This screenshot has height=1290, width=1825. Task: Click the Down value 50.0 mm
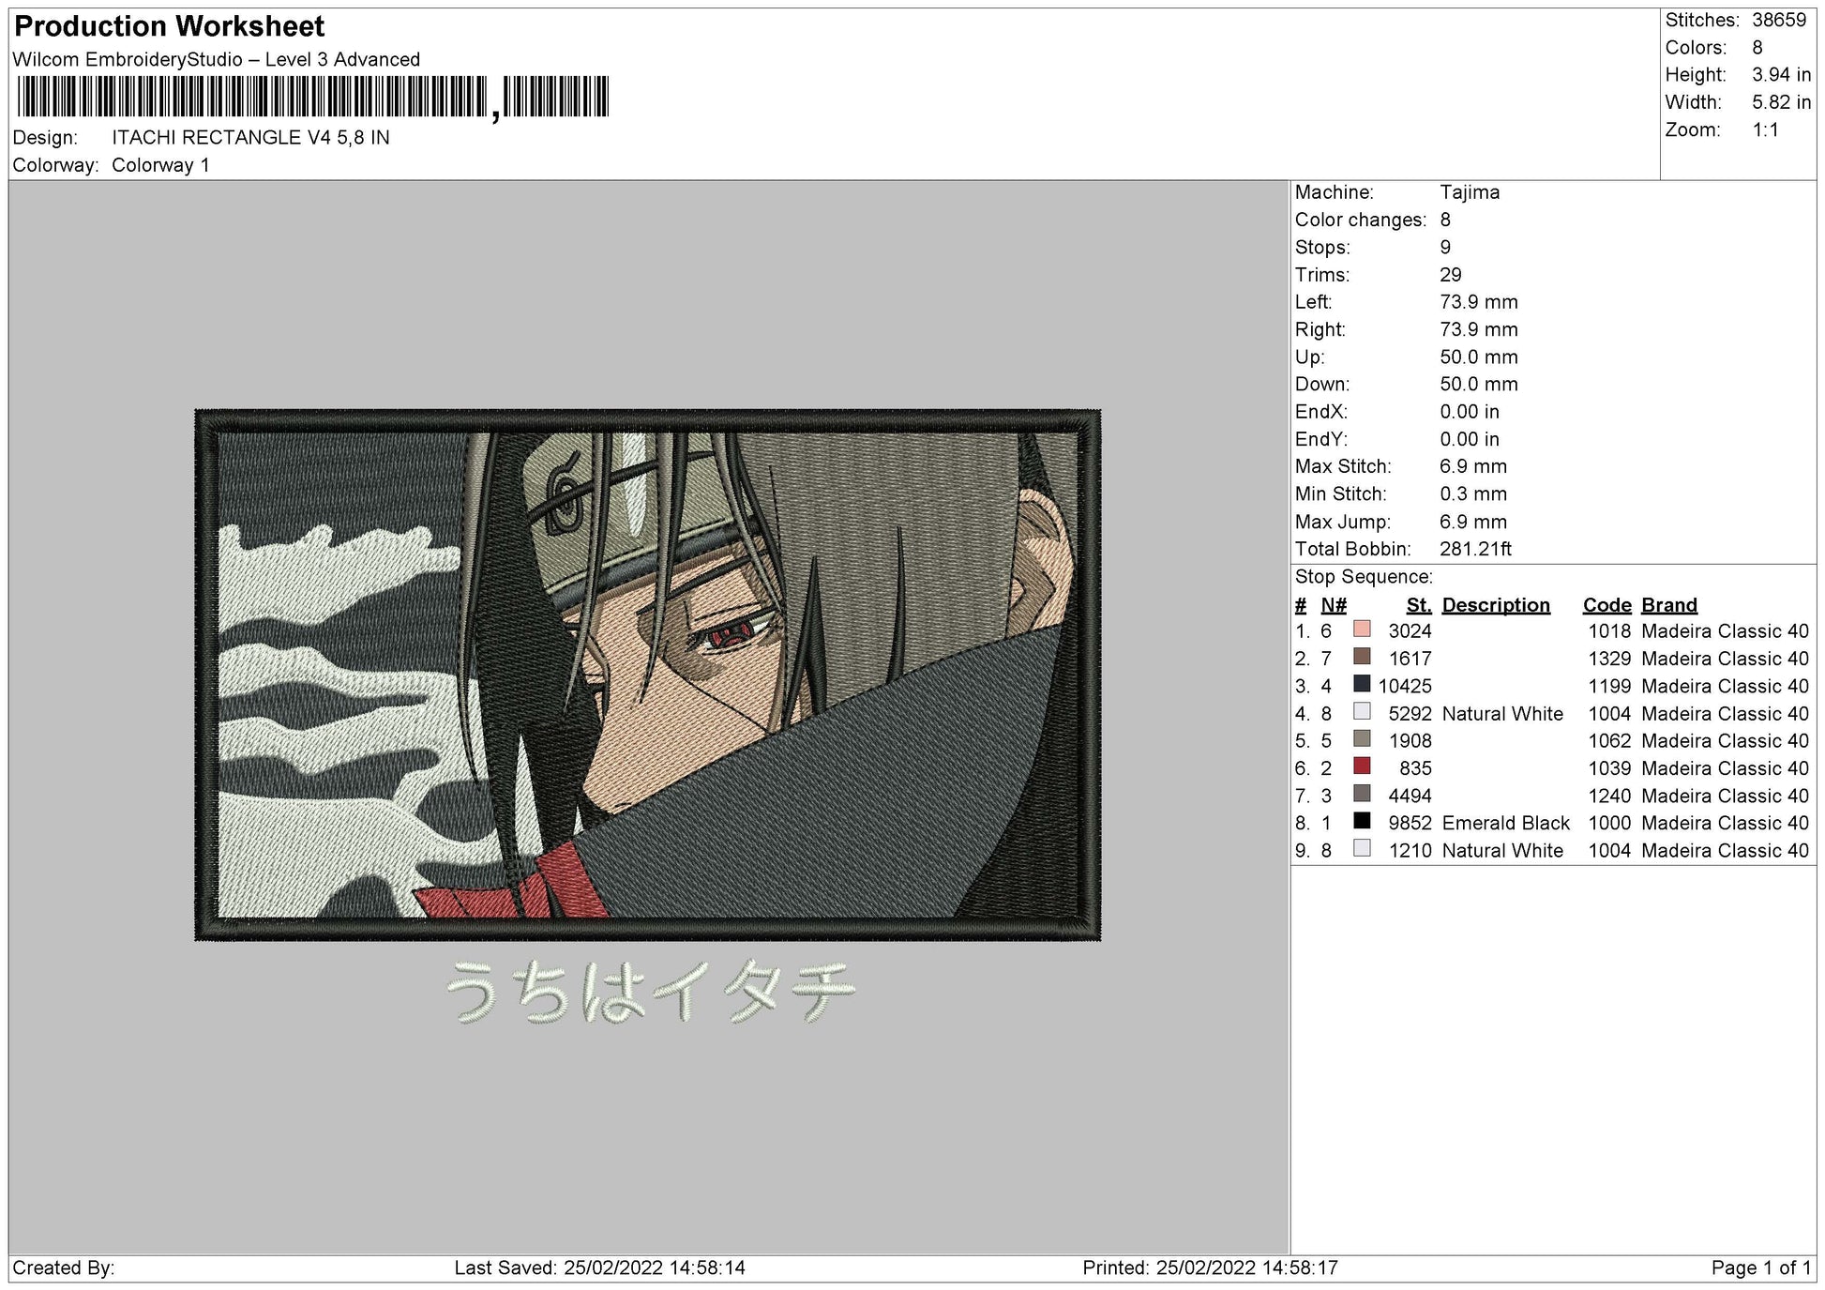1479,384
